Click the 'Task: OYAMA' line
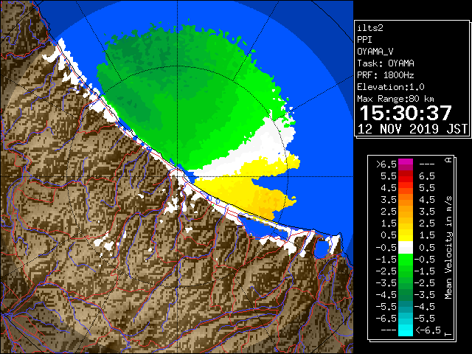Image resolution: width=472 pixels, height=354 pixels. (x=386, y=63)
